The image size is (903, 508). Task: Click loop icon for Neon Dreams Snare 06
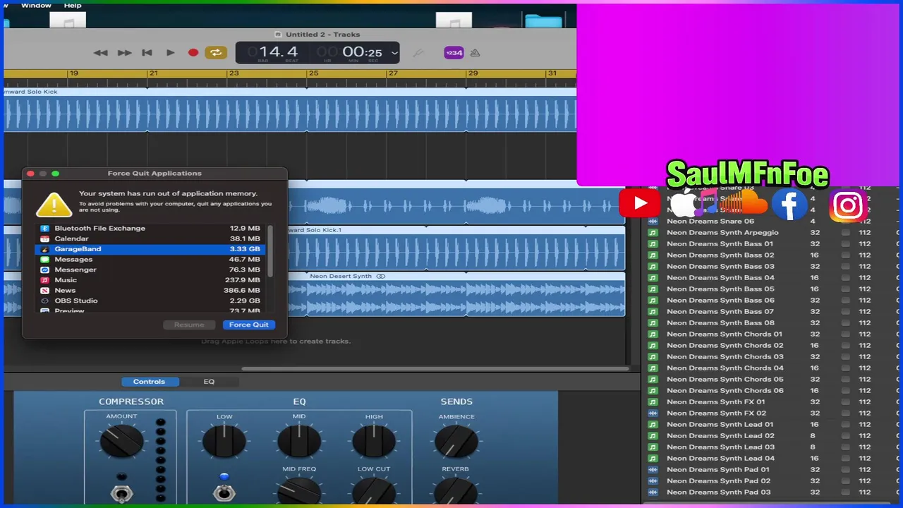(653, 222)
